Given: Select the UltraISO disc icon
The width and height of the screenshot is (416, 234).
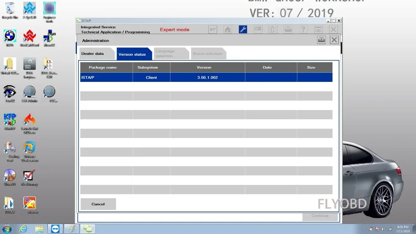Looking at the screenshot, I should (10, 177).
